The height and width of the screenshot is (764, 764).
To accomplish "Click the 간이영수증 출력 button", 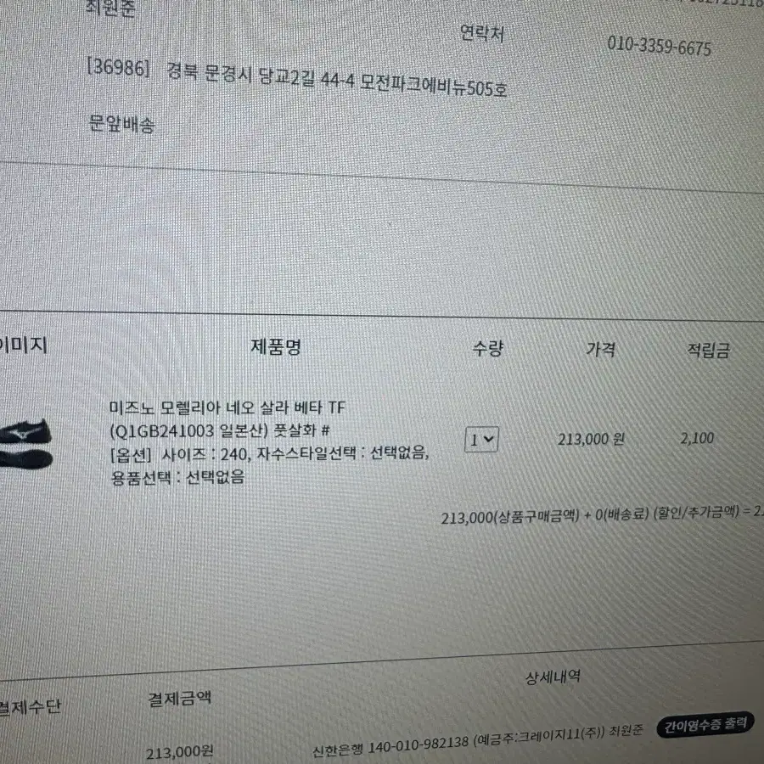I will [705, 725].
